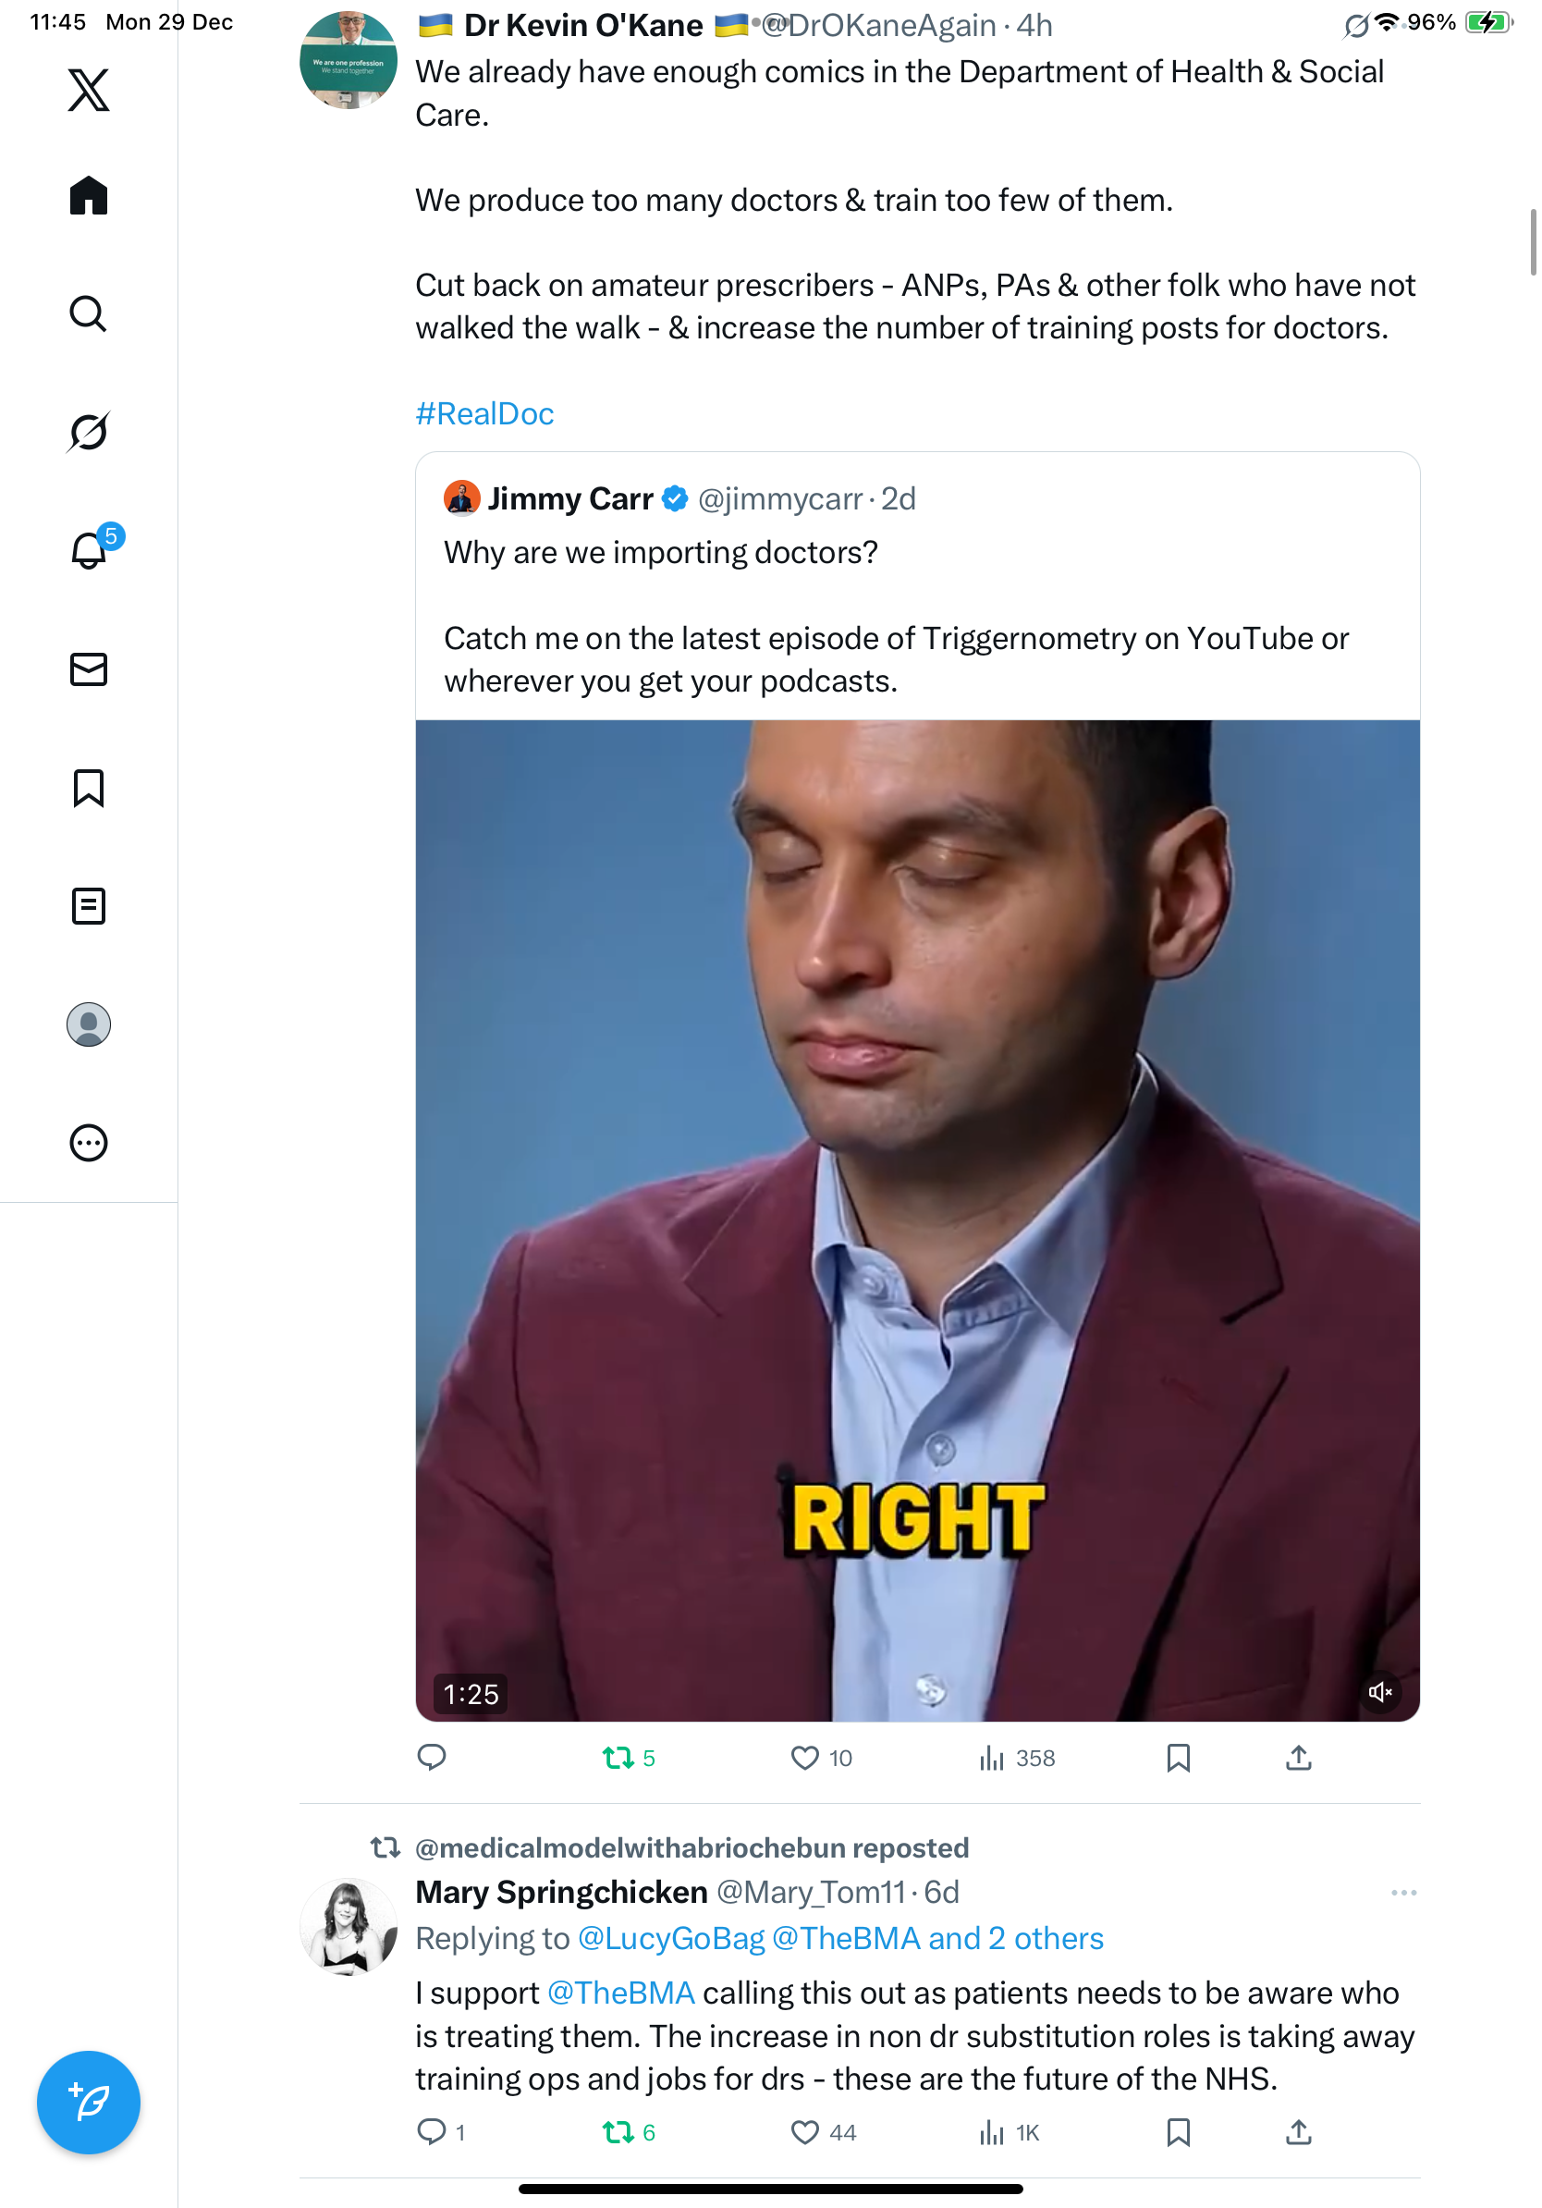The width and height of the screenshot is (1542, 2208).
Task: Click the page scrollbar on the right edge
Action: (1533, 242)
